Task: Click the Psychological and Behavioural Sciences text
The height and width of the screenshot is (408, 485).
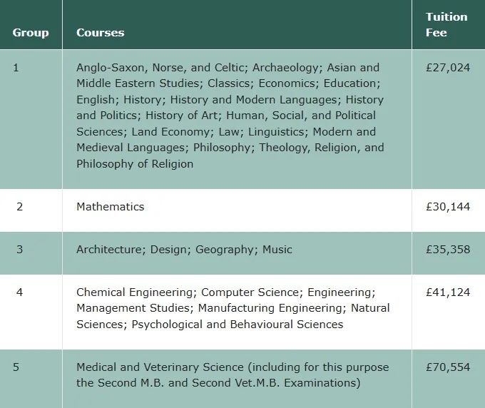Action: click(x=238, y=325)
